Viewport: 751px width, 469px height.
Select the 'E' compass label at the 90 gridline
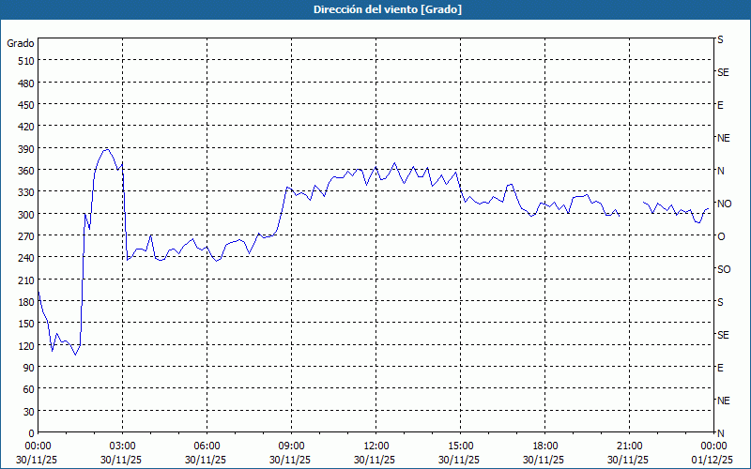[720, 368]
